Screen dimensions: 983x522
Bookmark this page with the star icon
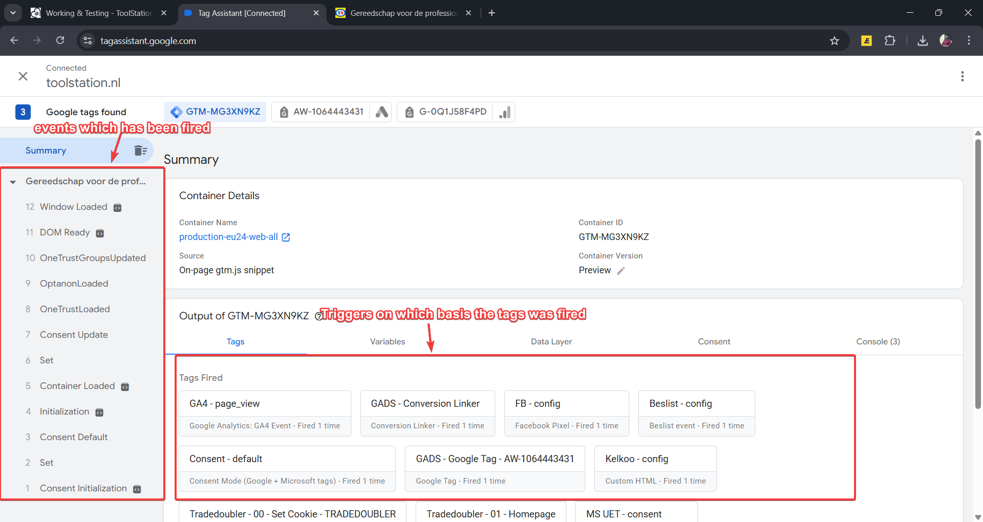click(x=835, y=41)
